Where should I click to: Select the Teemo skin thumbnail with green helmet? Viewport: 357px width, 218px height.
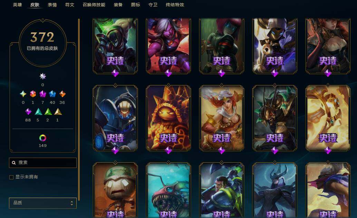click(115, 190)
